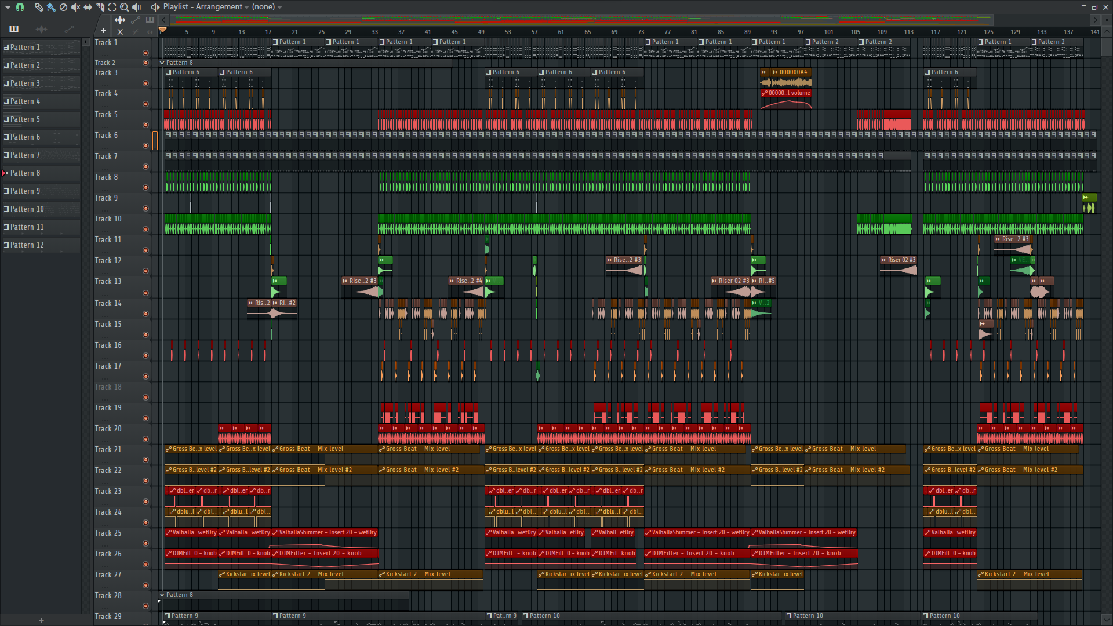Mute Track 10 using its toggle
1113x626 pixels.
(x=146, y=229)
